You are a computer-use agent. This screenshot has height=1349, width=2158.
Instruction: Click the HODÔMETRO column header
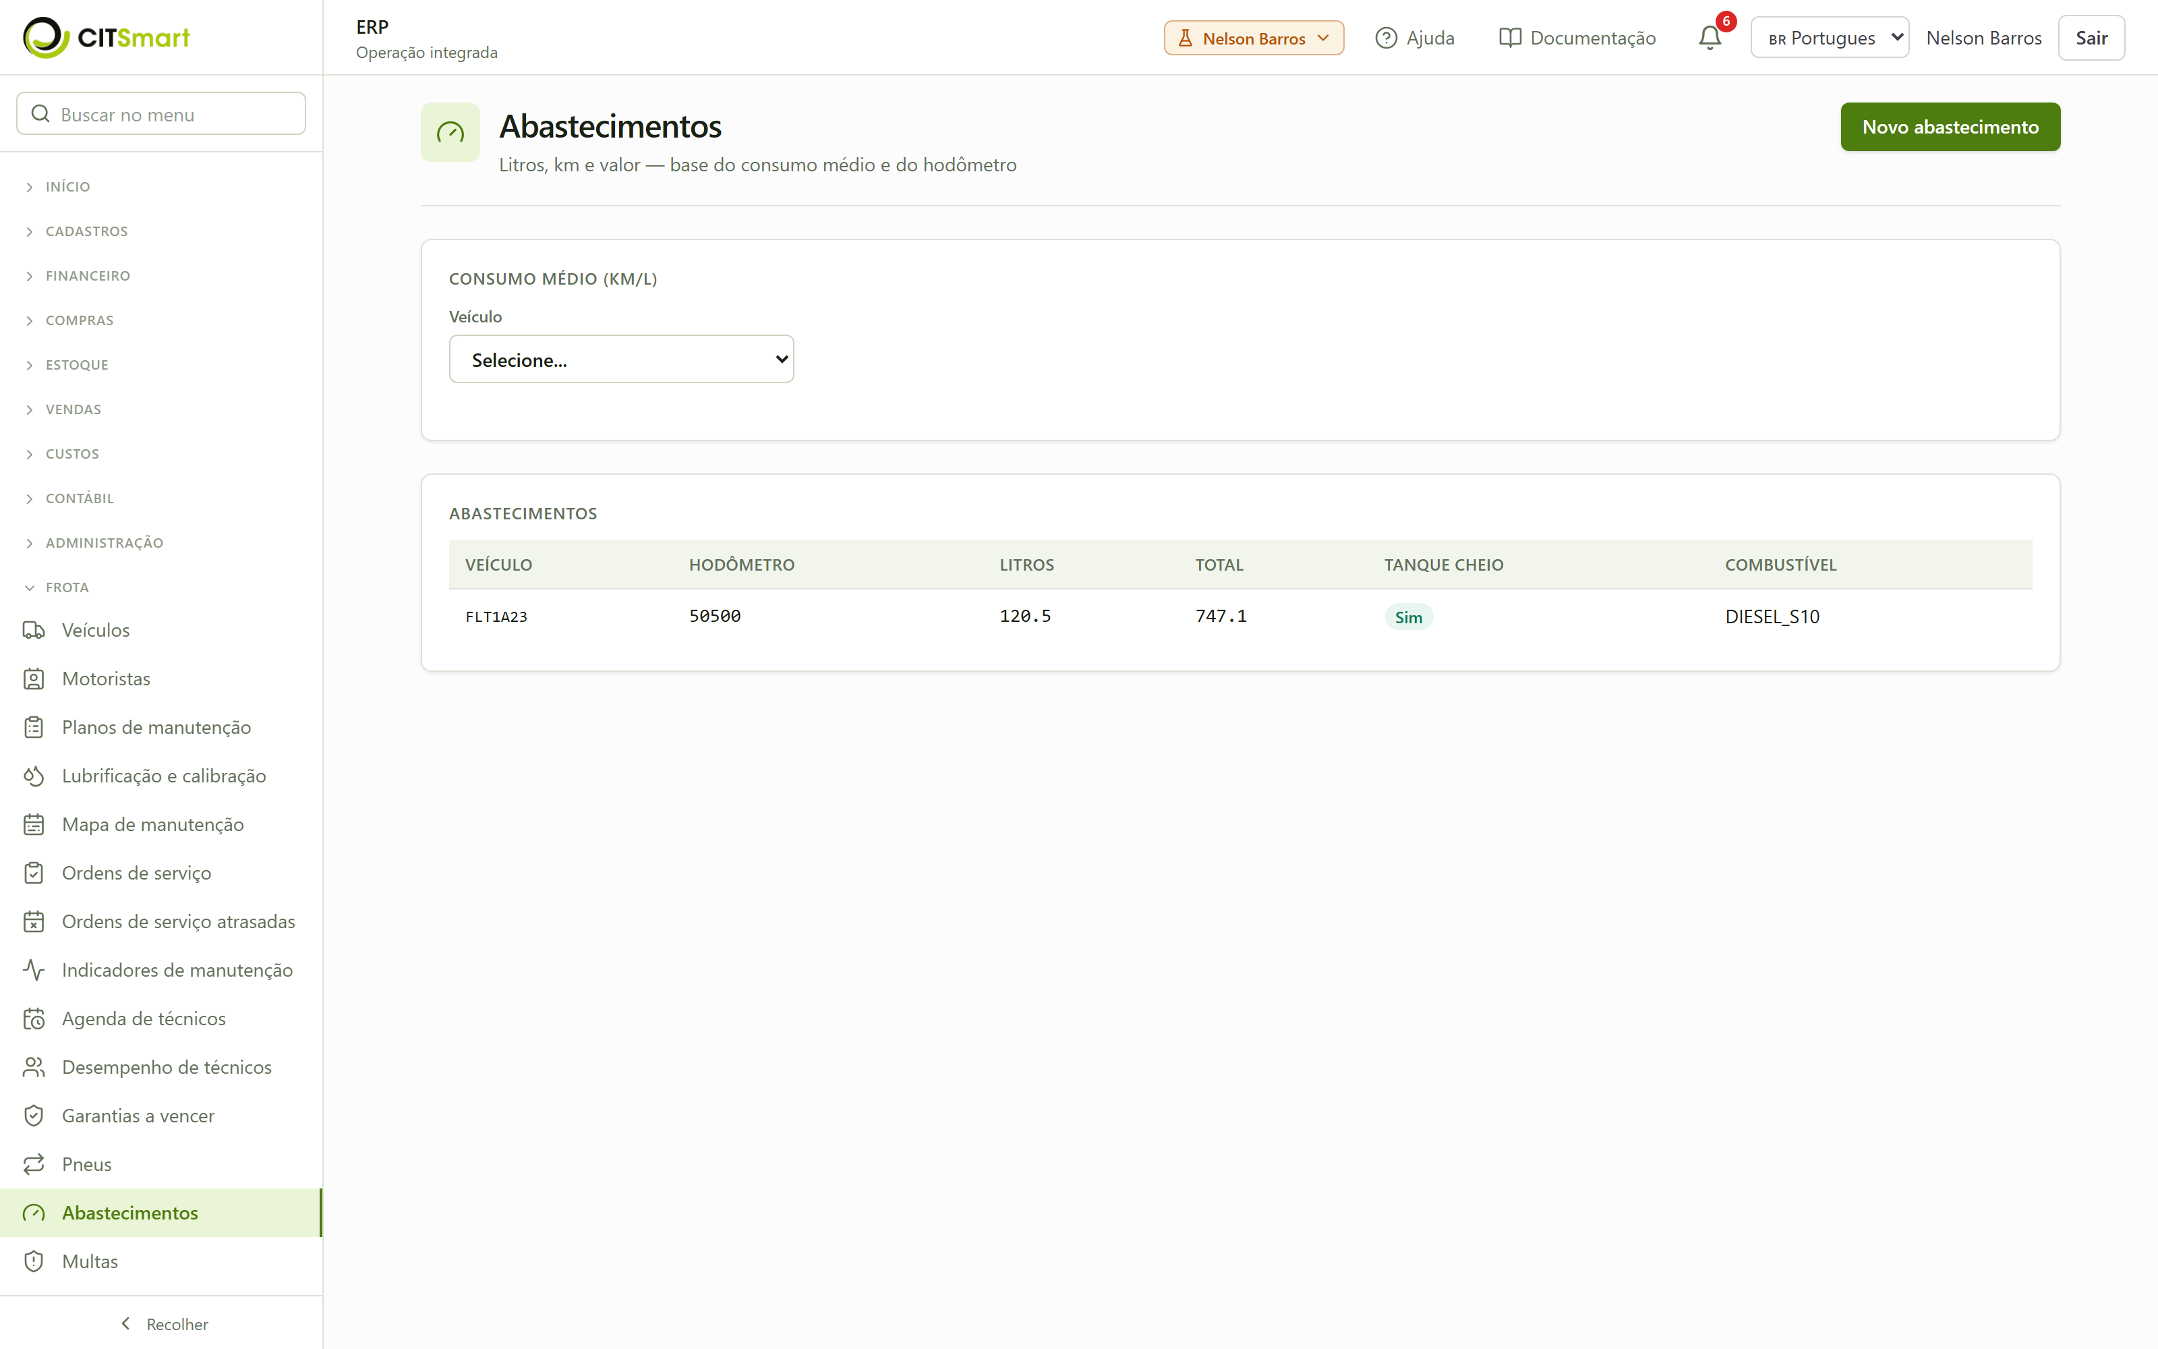coord(741,565)
